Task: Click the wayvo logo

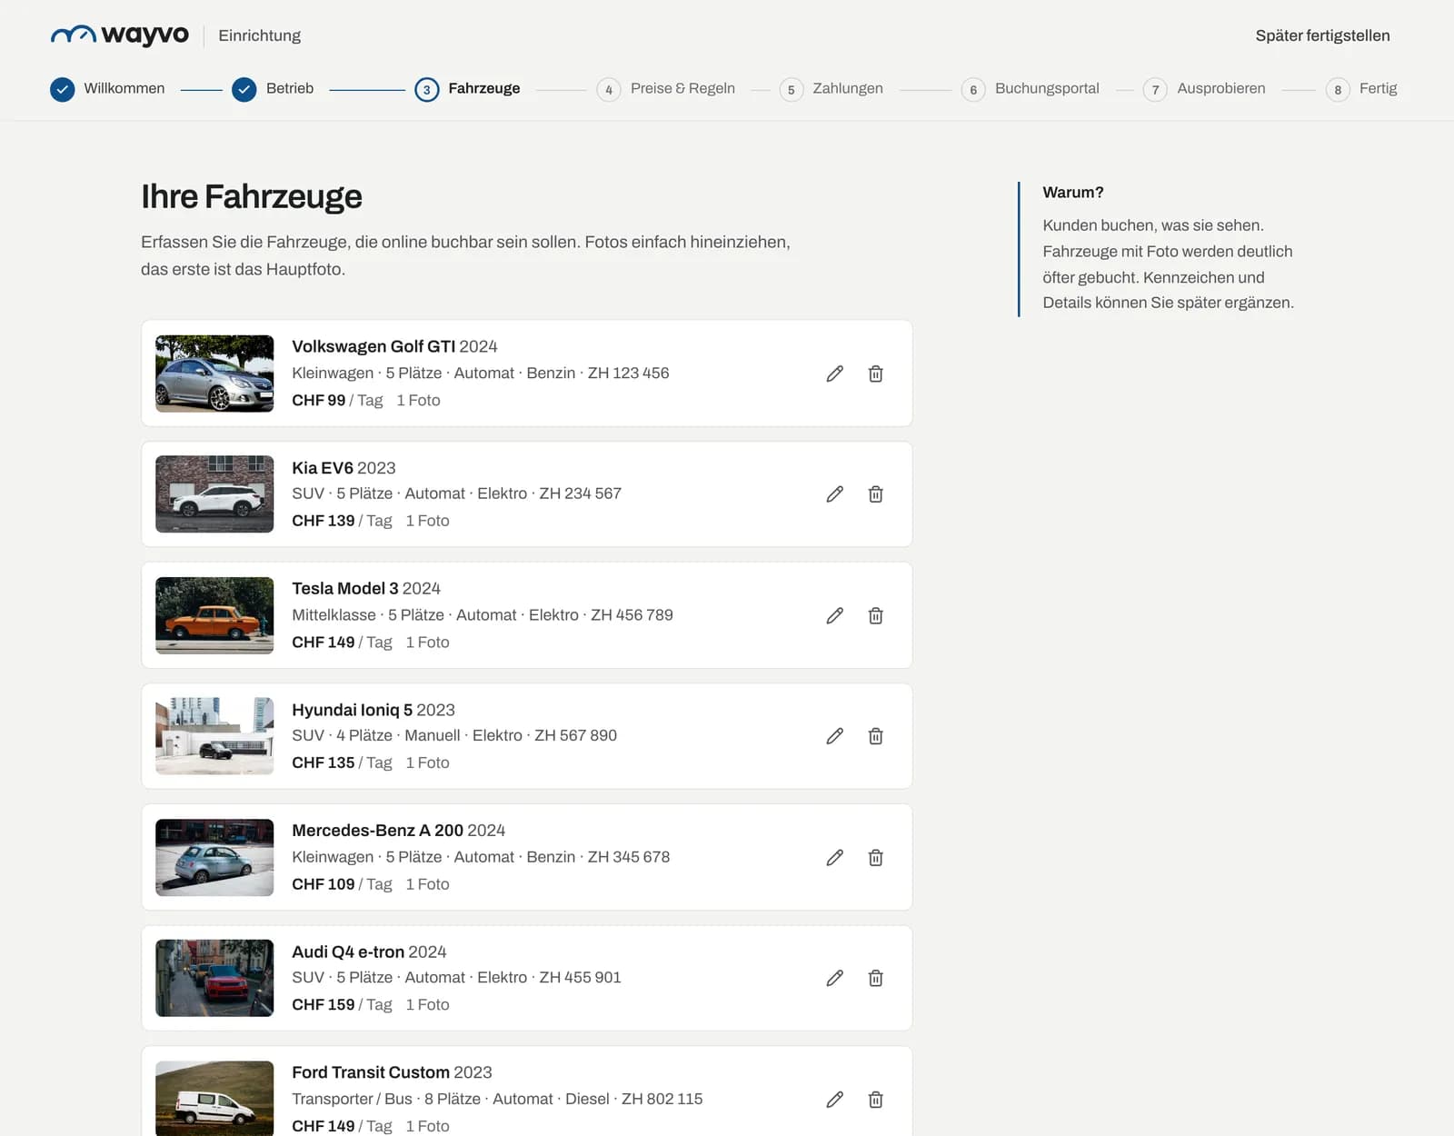Action: pyautogui.click(x=119, y=35)
